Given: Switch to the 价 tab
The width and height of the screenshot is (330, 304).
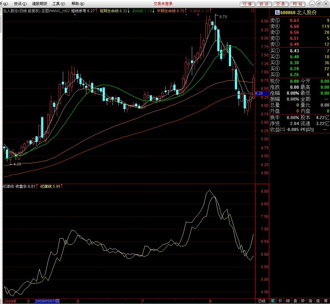Looking at the screenshot, I should pyautogui.click(x=280, y=301).
